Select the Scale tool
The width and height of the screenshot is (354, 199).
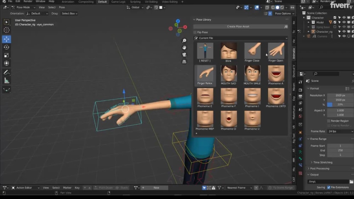6,55
